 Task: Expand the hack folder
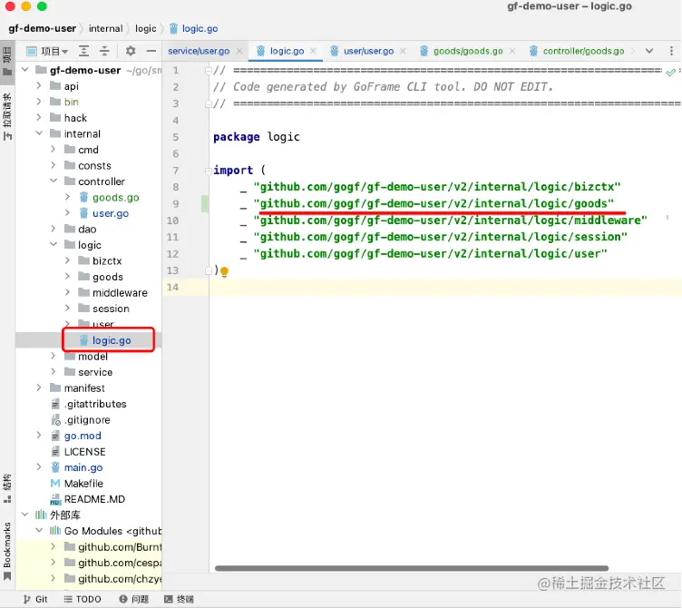(39, 117)
